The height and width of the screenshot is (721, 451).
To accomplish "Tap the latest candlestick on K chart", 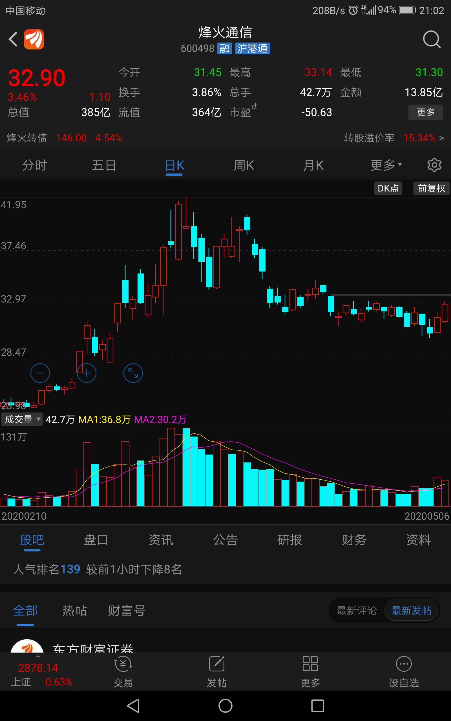I will 445,313.
